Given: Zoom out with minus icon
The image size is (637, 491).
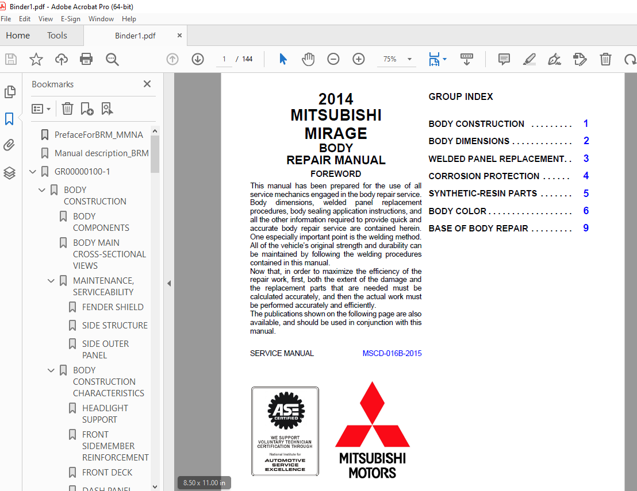Looking at the screenshot, I should click(x=333, y=59).
